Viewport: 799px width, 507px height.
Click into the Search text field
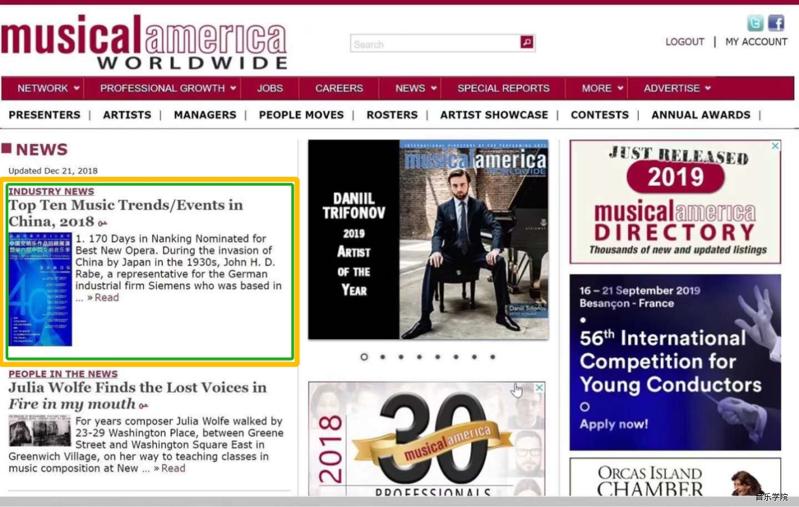click(x=435, y=44)
